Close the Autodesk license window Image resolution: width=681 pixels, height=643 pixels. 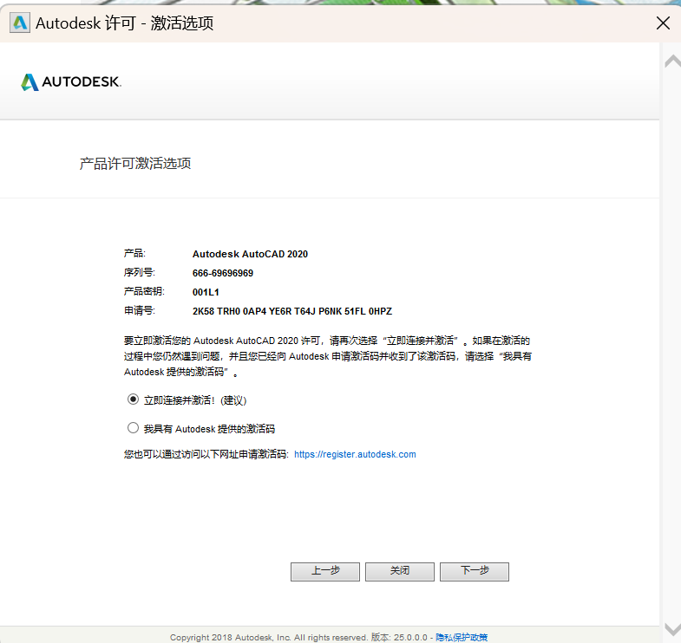point(663,23)
